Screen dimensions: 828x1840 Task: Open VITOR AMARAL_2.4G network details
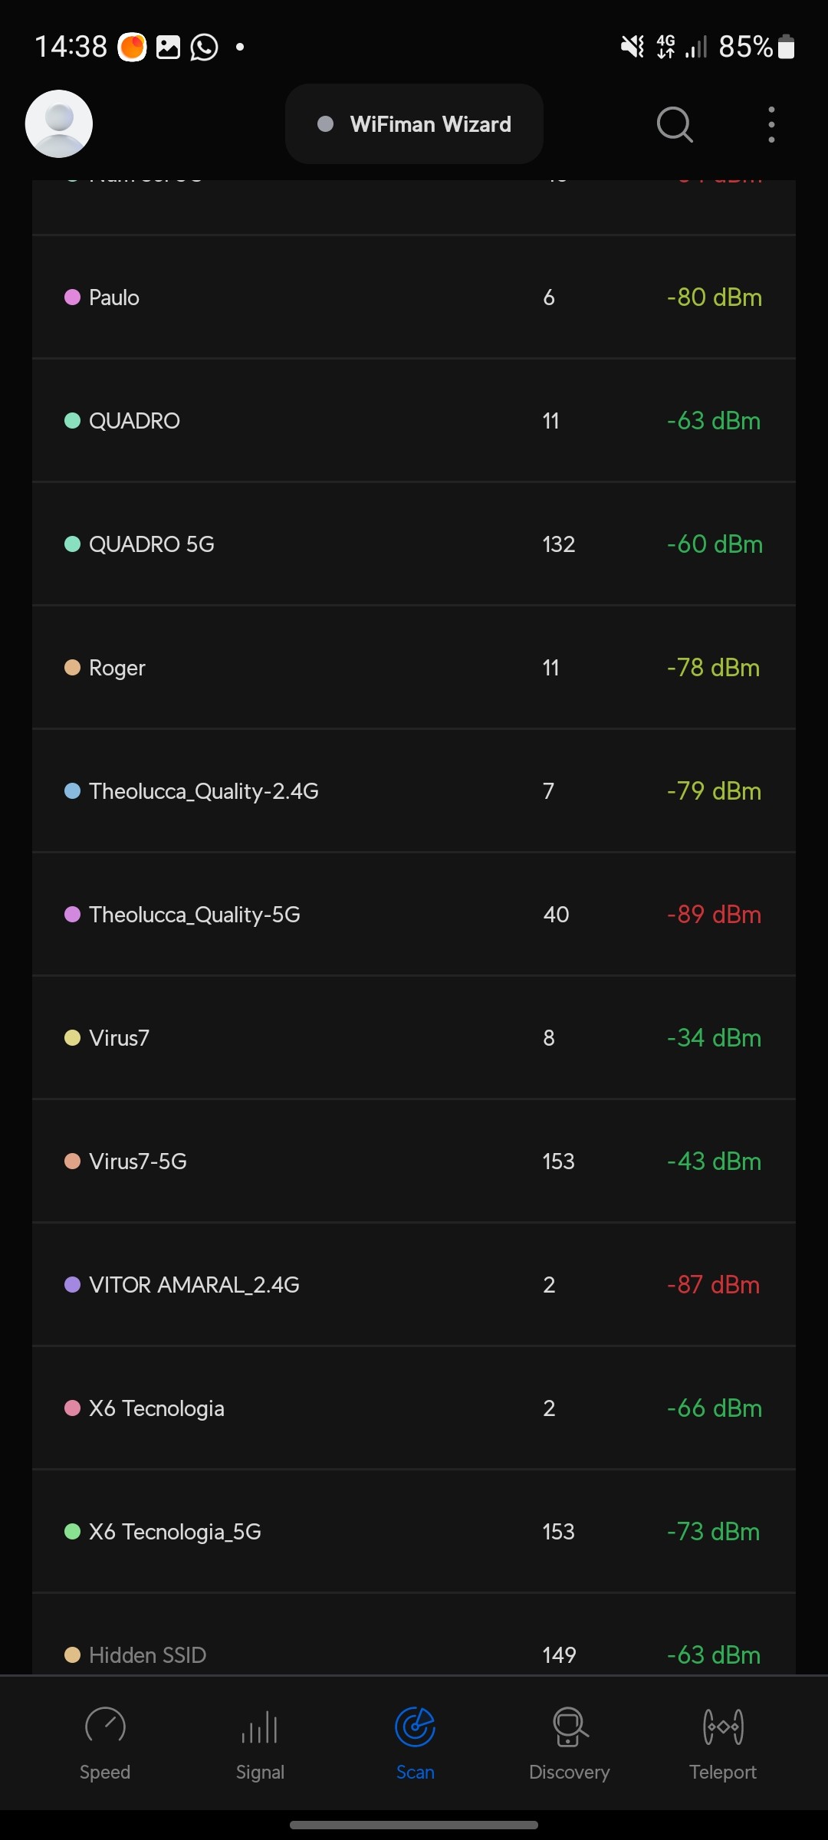(x=414, y=1285)
